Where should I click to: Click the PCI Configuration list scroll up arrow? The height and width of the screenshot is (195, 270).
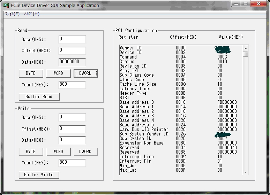[246, 48]
